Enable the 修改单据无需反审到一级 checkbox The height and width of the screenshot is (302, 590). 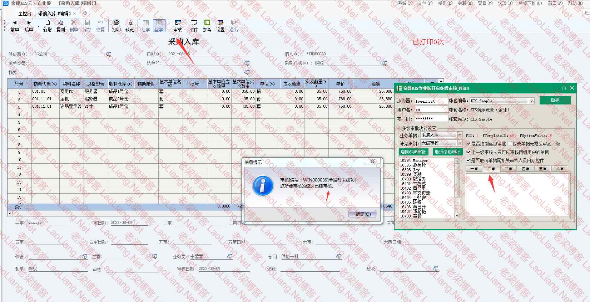pos(510,144)
